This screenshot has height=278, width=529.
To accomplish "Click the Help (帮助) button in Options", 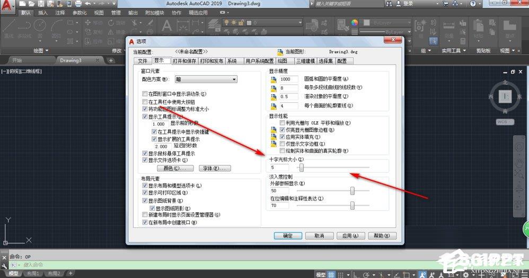I will click(x=382, y=236).
